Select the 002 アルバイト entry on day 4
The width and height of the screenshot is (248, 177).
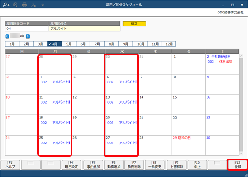point(55,82)
